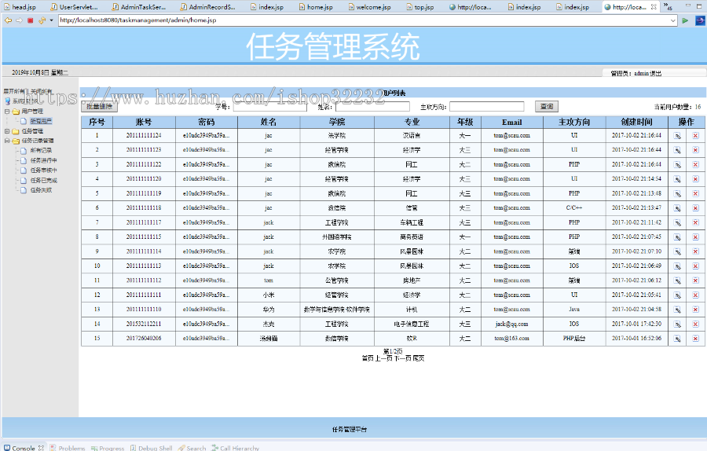Click the browser URL address field
The height and width of the screenshot is (451, 707).
click(x=364, y=20)
